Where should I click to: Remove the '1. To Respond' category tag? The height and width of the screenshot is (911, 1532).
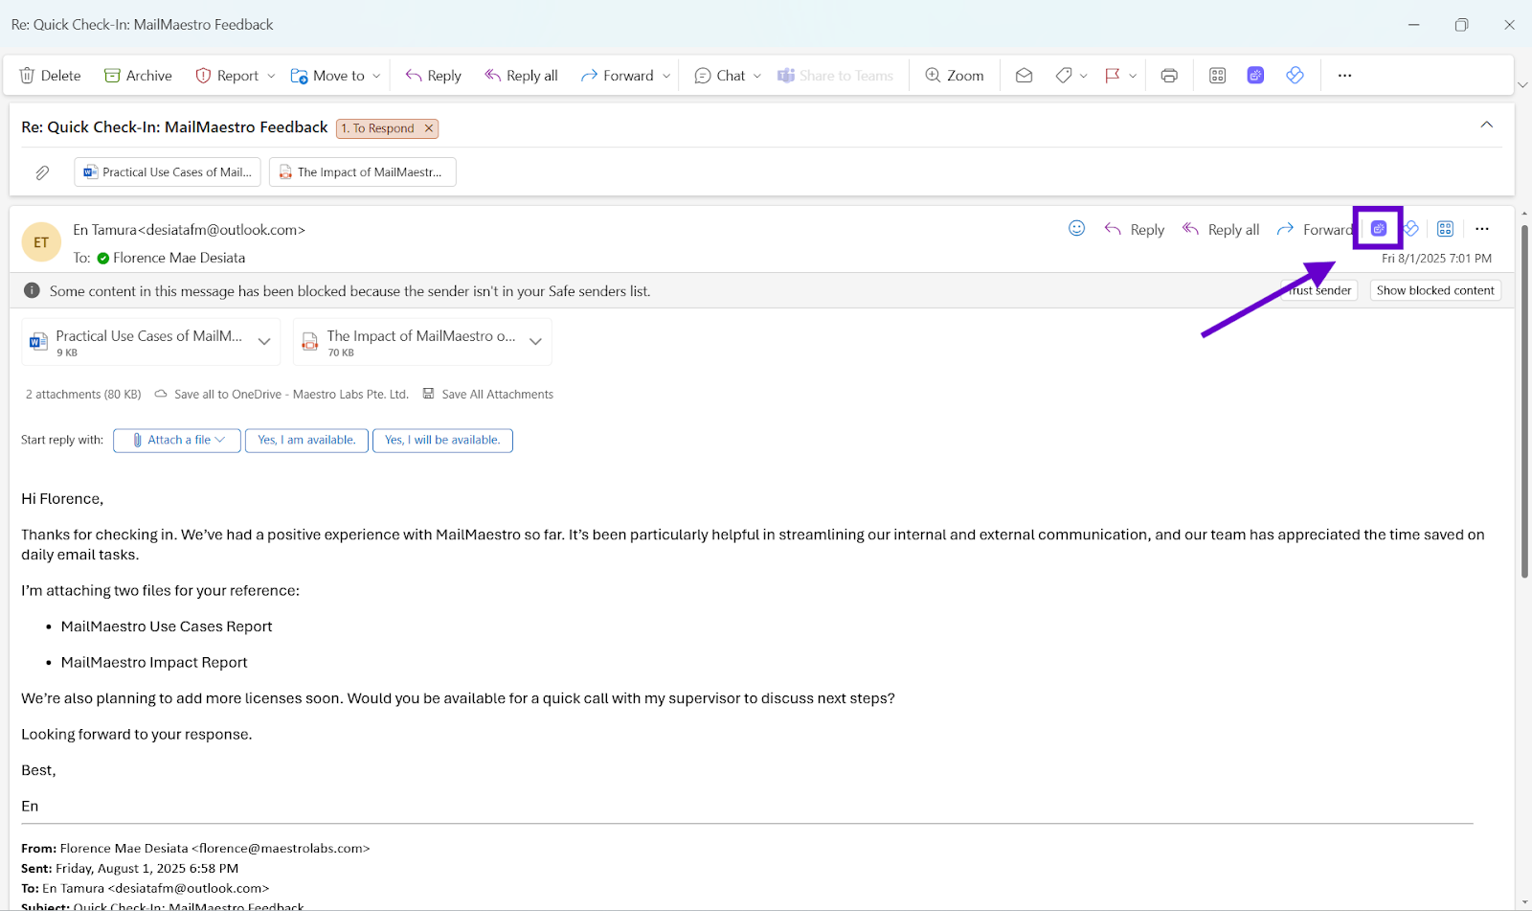point(429,128)
